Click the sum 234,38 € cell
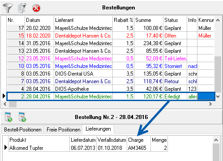223x161 pixels. click(149, 43)
